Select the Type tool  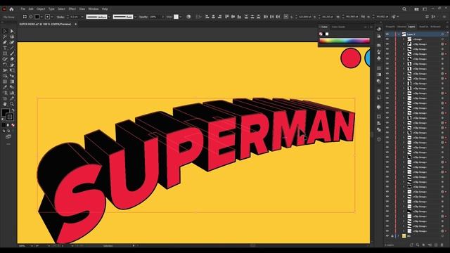coord(5,48)
